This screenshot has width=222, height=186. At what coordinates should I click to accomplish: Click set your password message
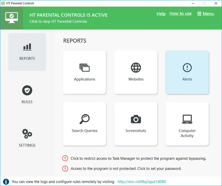pos(126,169)
